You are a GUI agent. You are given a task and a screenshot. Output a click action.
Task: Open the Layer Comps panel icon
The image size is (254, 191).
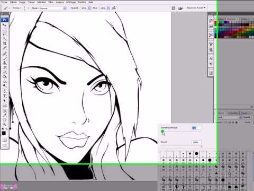pyautogui.click(x=211, y=73)
